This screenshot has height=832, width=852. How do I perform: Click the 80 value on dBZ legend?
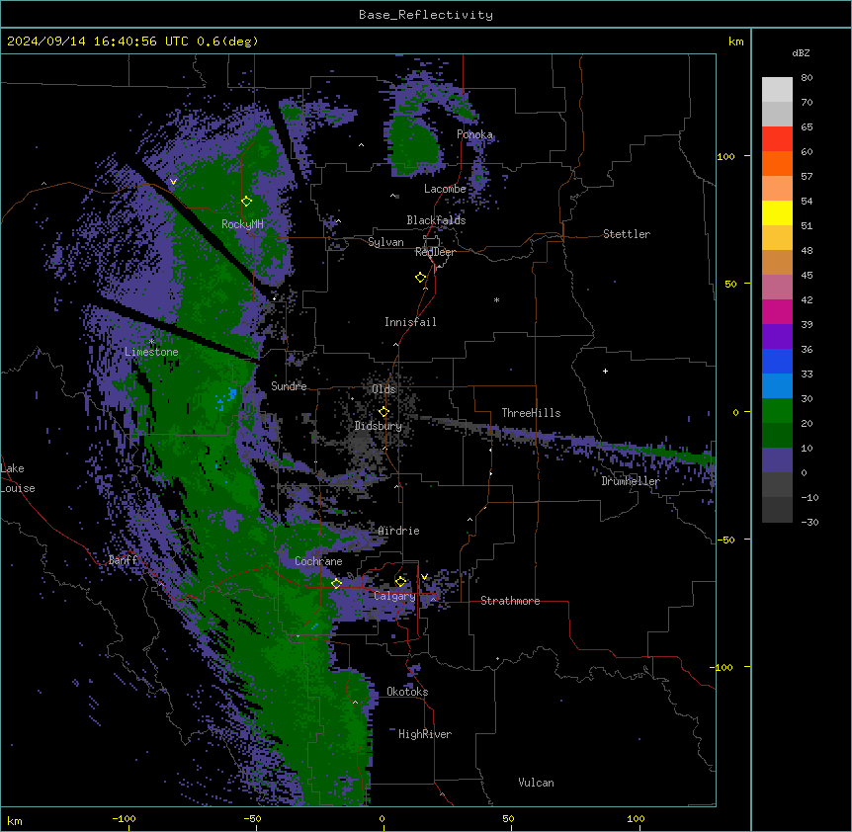click(x=807, y=78)
